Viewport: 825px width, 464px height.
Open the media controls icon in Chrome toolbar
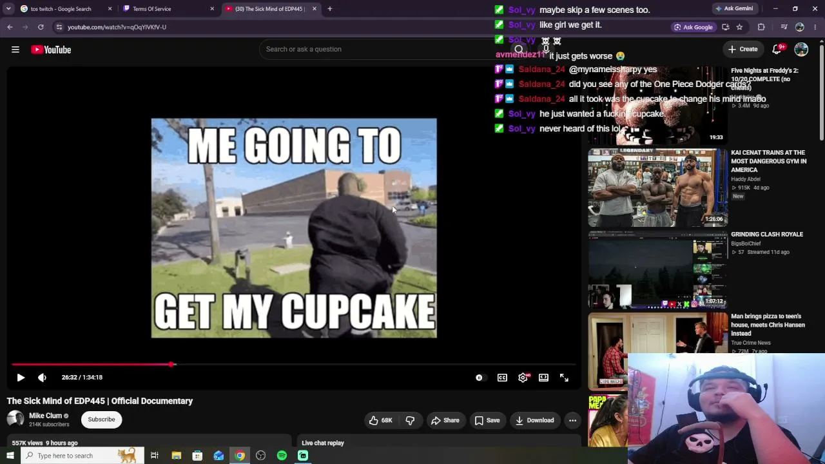[784, 27]
